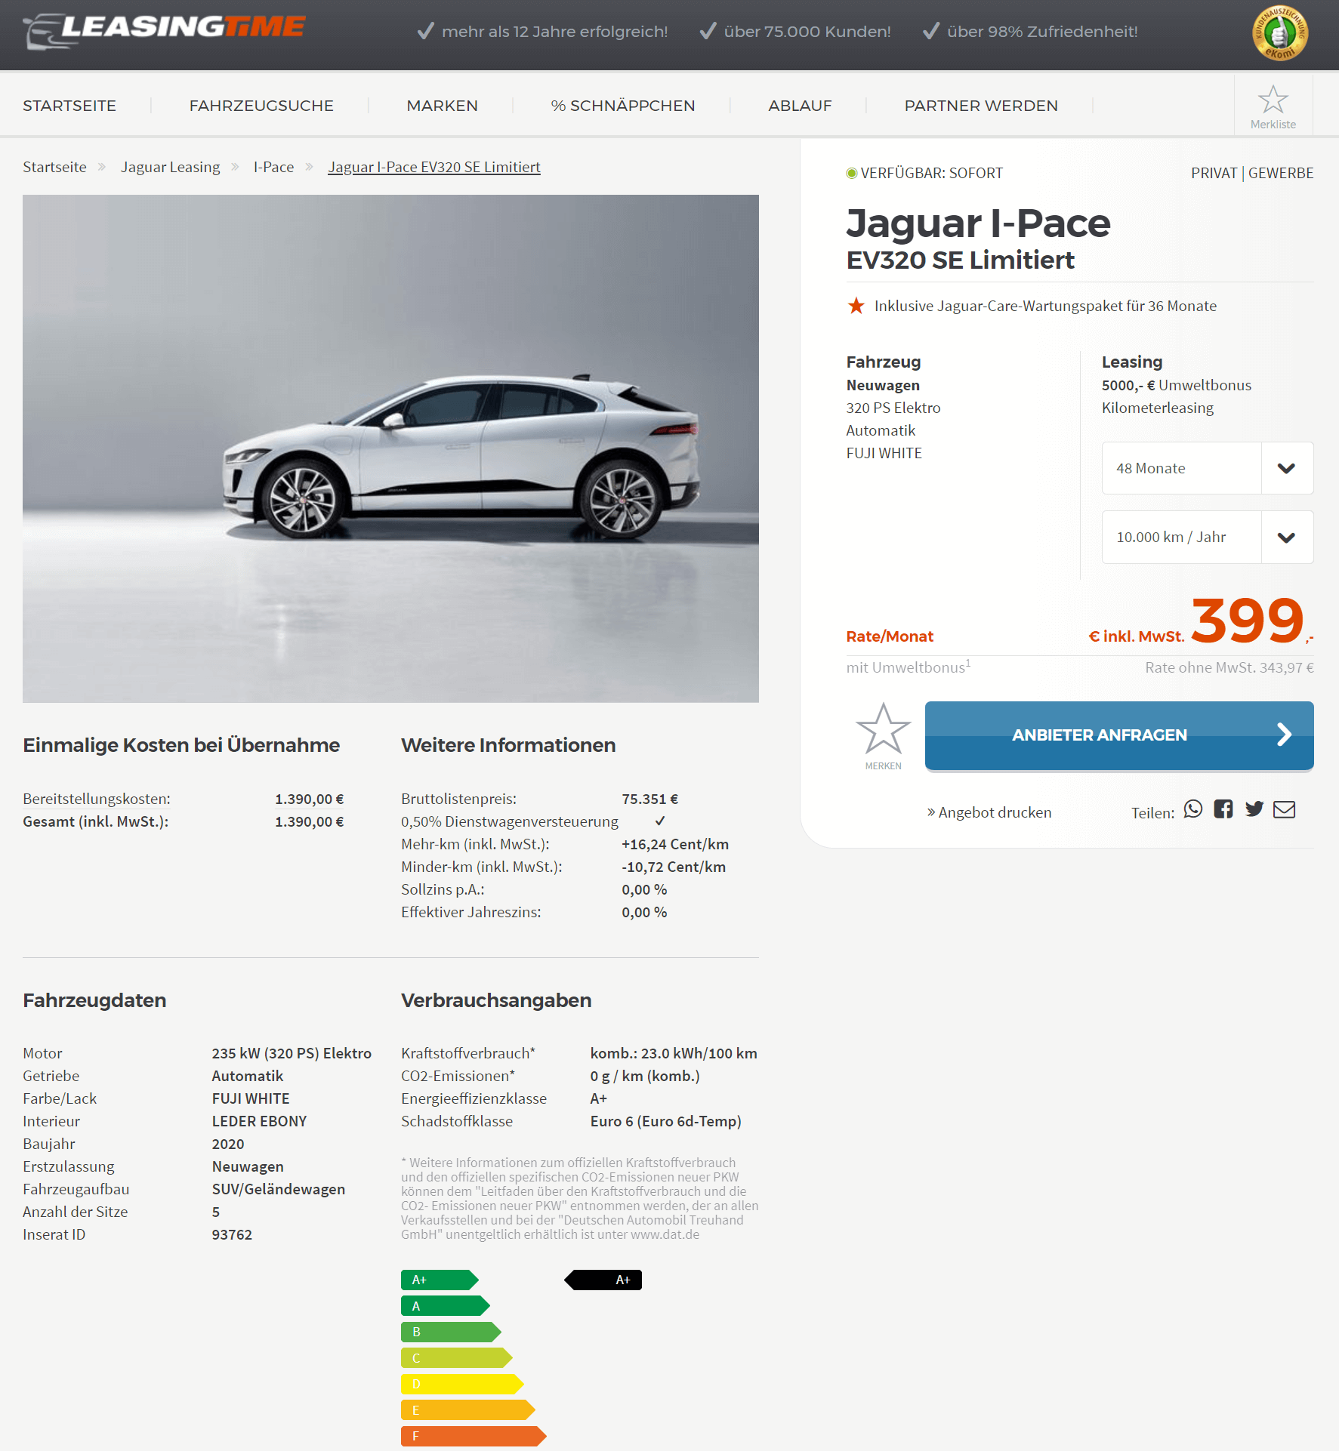
Task: Switch to PRIVAT leasing
Action: pos(1214,173)
